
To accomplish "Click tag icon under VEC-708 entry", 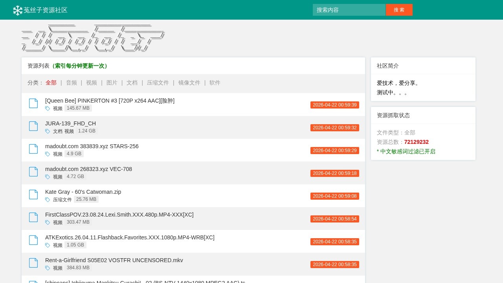I will tap(48, 177).
